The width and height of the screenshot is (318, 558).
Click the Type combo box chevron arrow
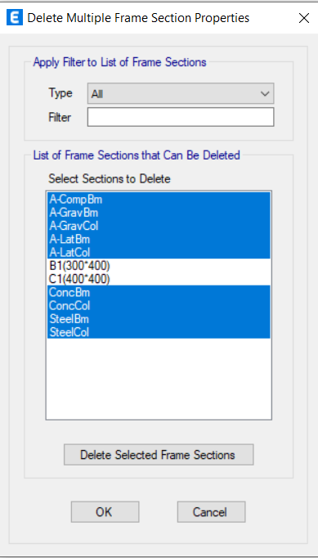click(265, 94)
